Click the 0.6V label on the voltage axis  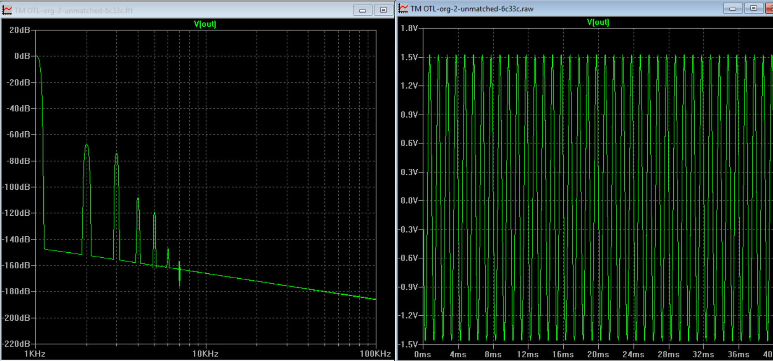(x=409, y=143)
